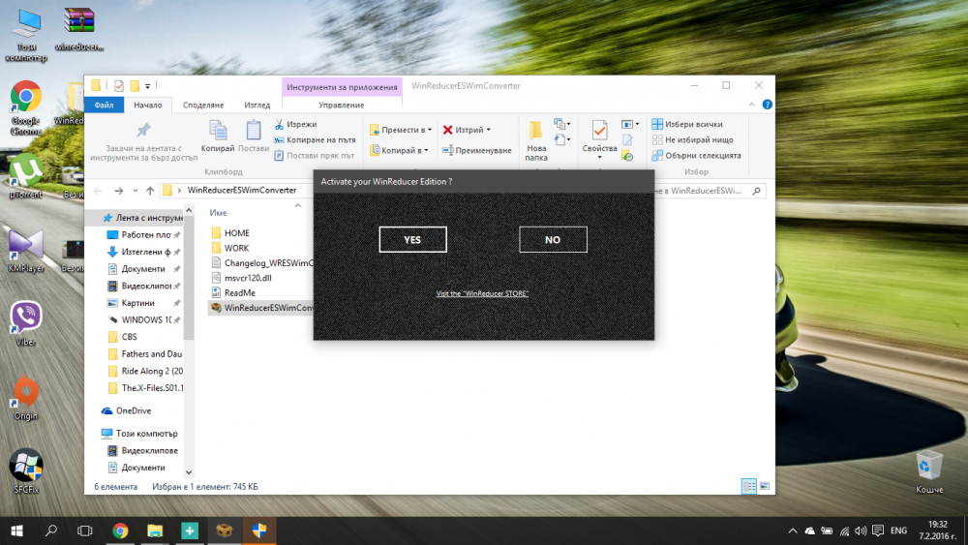Create a new folder with Нова папка
This screenshot has height=545, width=968.
[x=536, y=140]
